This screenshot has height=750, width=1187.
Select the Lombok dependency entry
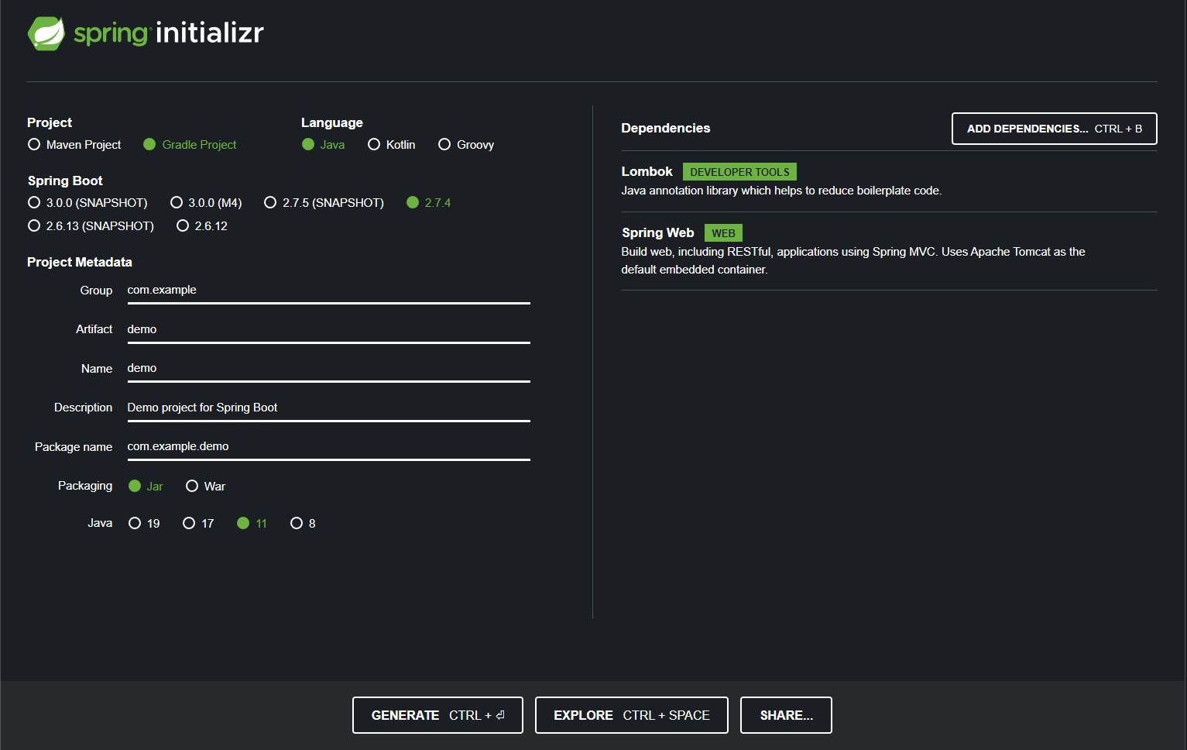tap(889, 181)
